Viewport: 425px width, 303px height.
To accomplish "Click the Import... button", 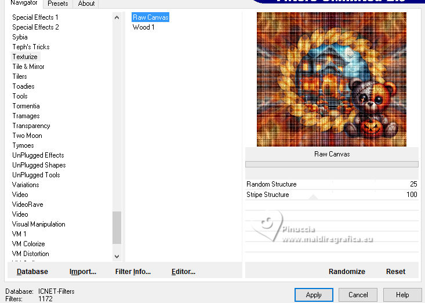I will point(83,272).
